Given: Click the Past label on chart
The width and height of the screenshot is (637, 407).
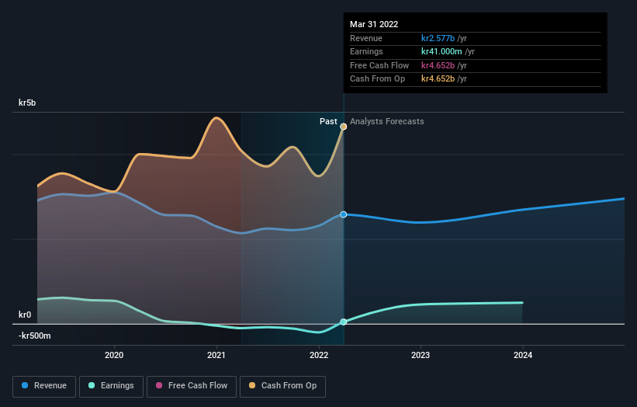Looking at the screenshot, I should tap(328, 122).
